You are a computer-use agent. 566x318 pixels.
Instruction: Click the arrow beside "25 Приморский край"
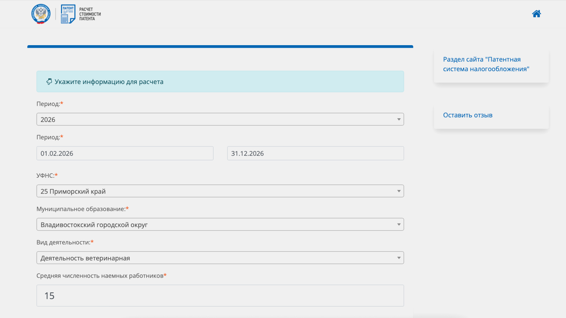click(398, 191)
